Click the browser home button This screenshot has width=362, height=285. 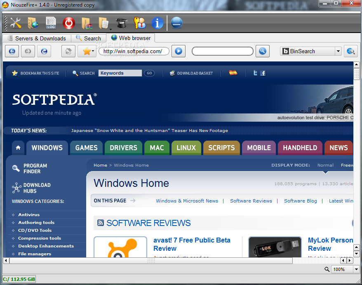pyautogui.click(x=68, y=51)
